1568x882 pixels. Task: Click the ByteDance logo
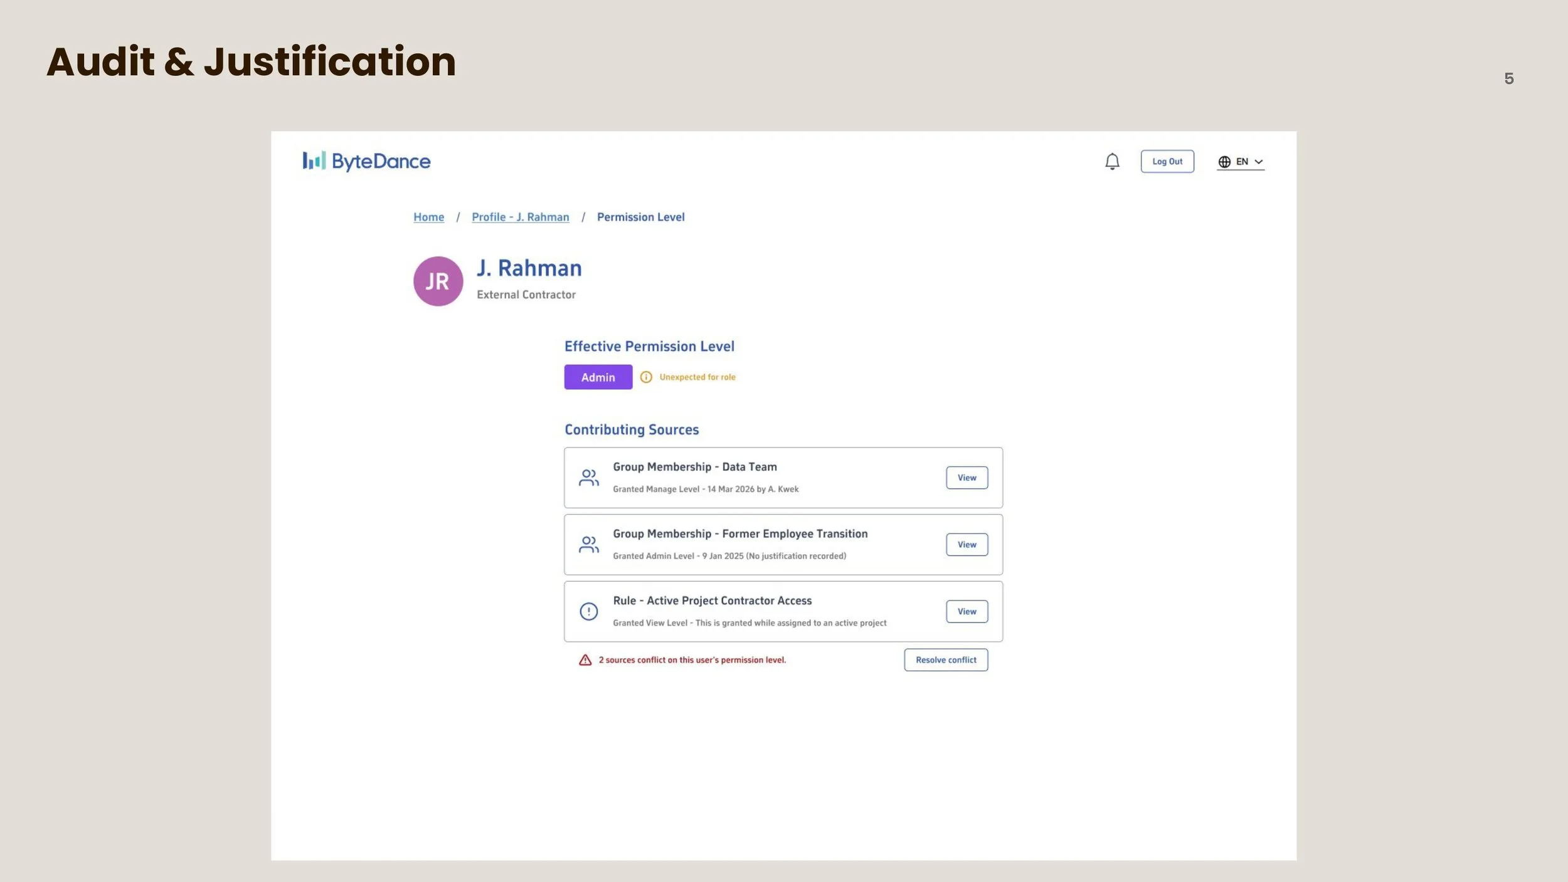pyautogui.click(x=366, y=161)
